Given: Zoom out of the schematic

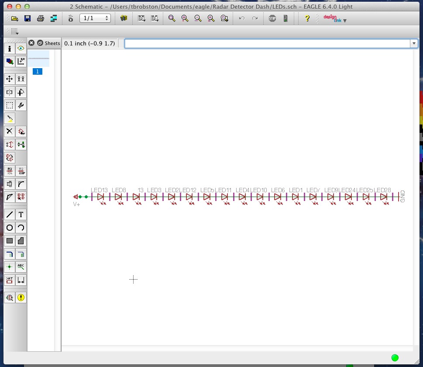Looking at the screenshot, I should coord(198,18).
